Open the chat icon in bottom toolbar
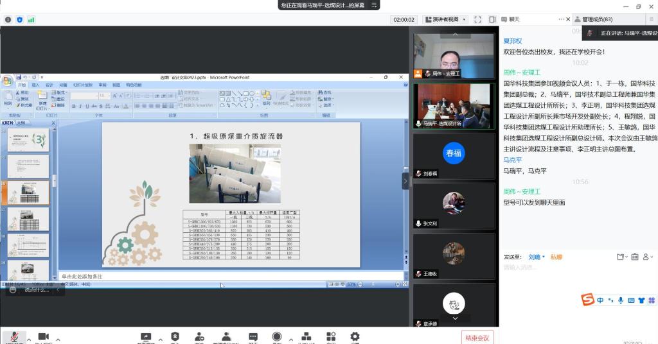Image resolution: width=658 pixels, height=344 pixels. pos(253,337)
